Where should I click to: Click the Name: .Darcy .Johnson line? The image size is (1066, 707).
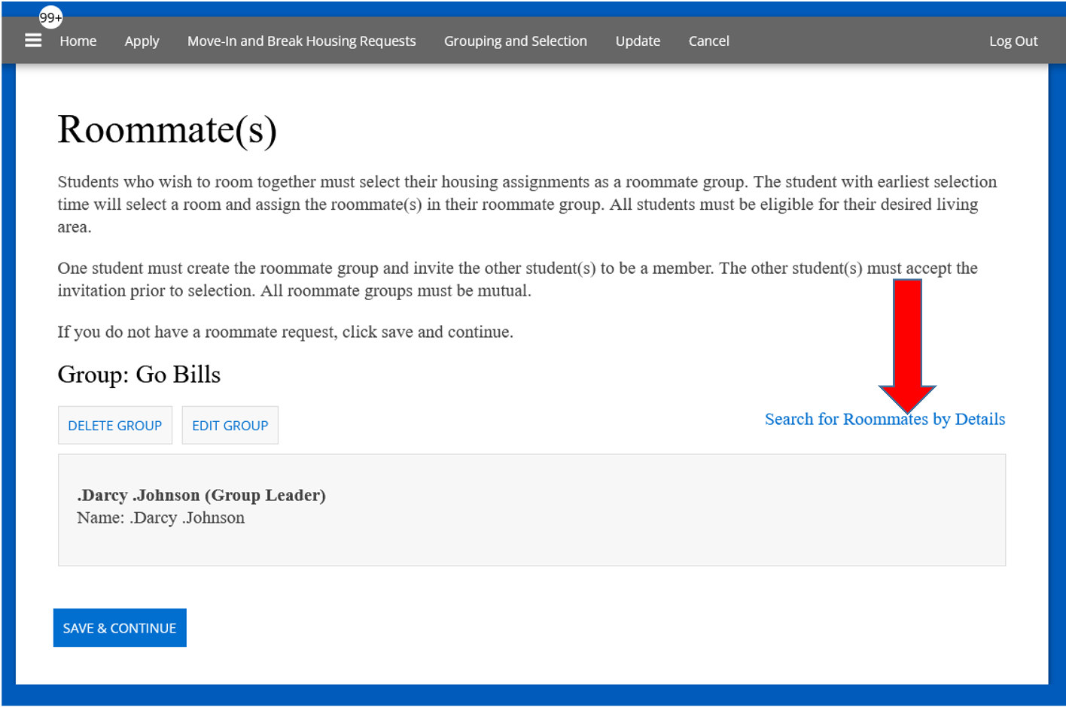[x=160, y=518]
